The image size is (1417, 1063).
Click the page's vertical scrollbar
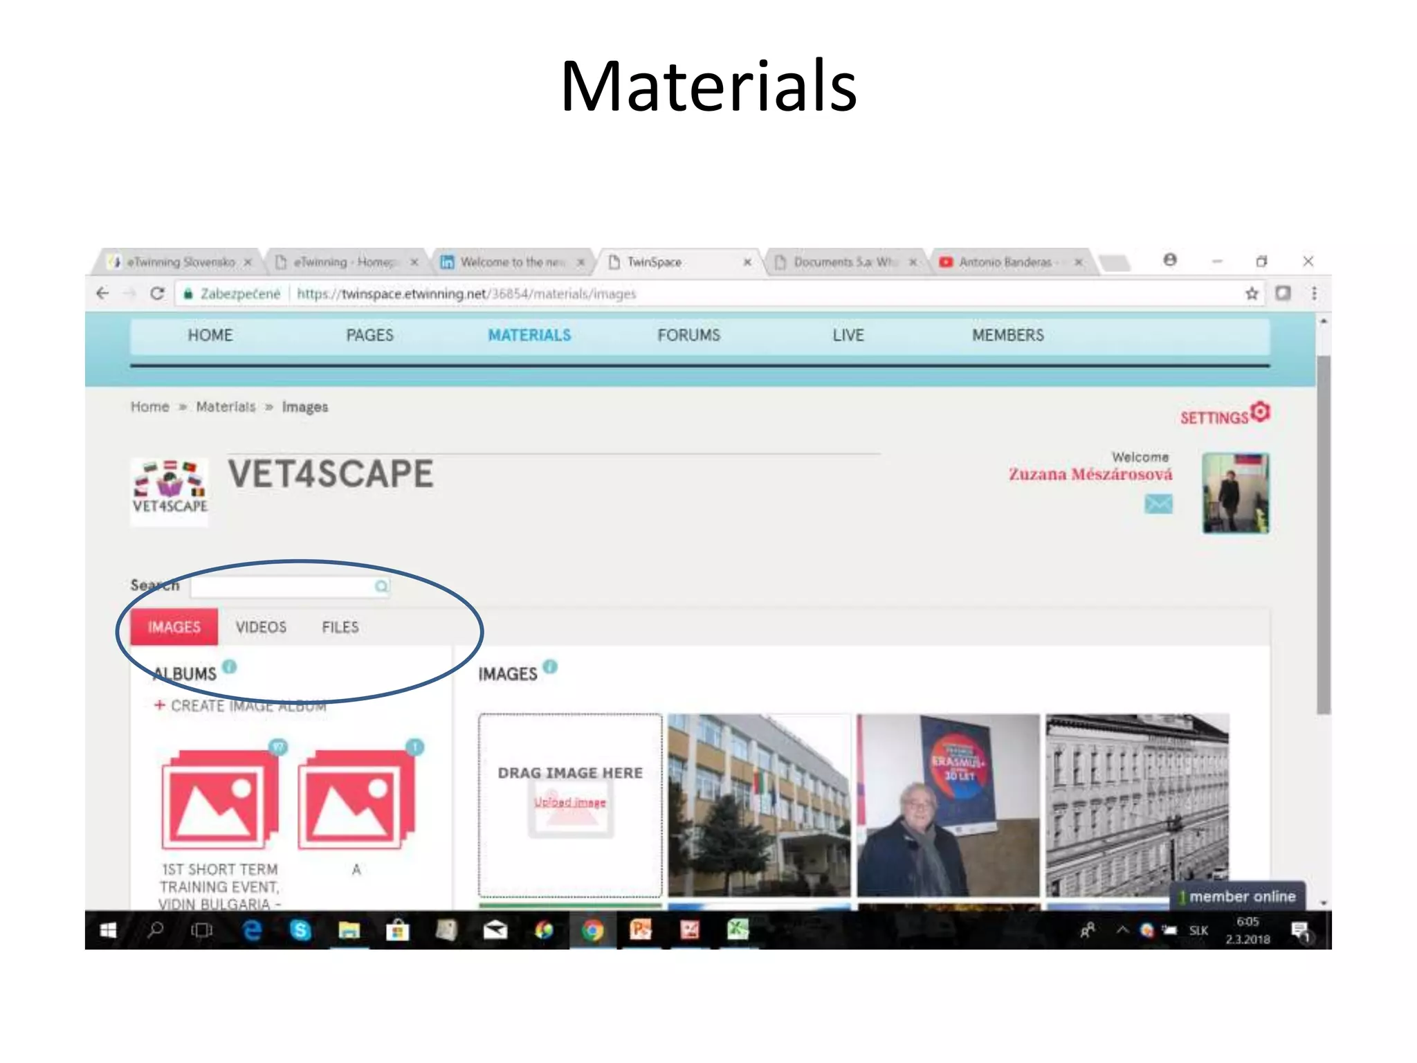(1323, 533)
